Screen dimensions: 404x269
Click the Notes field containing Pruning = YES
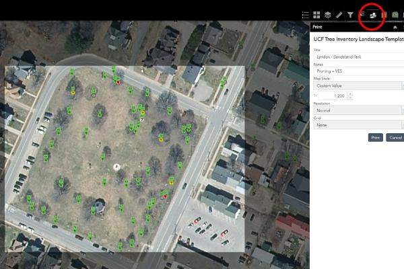tap(358, 70)
